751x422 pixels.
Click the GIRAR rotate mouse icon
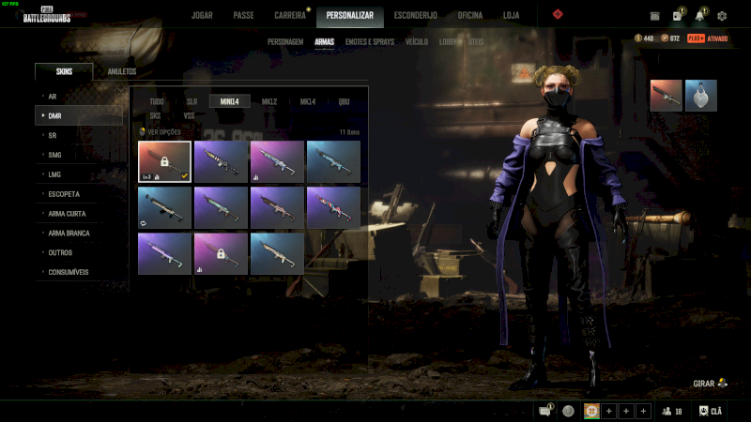coord(722,383)
